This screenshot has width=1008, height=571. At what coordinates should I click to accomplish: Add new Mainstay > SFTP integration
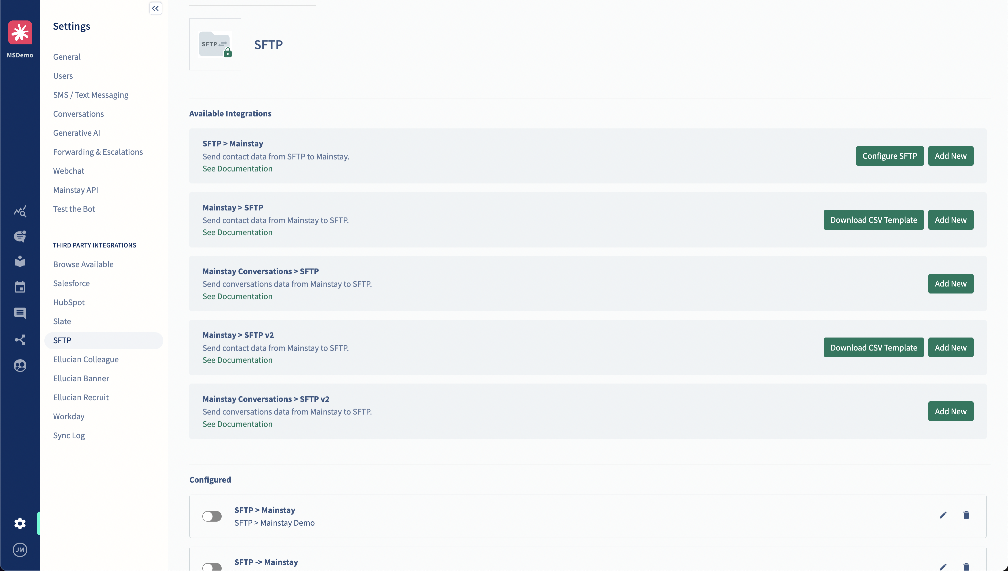click(x=951, y=219)
